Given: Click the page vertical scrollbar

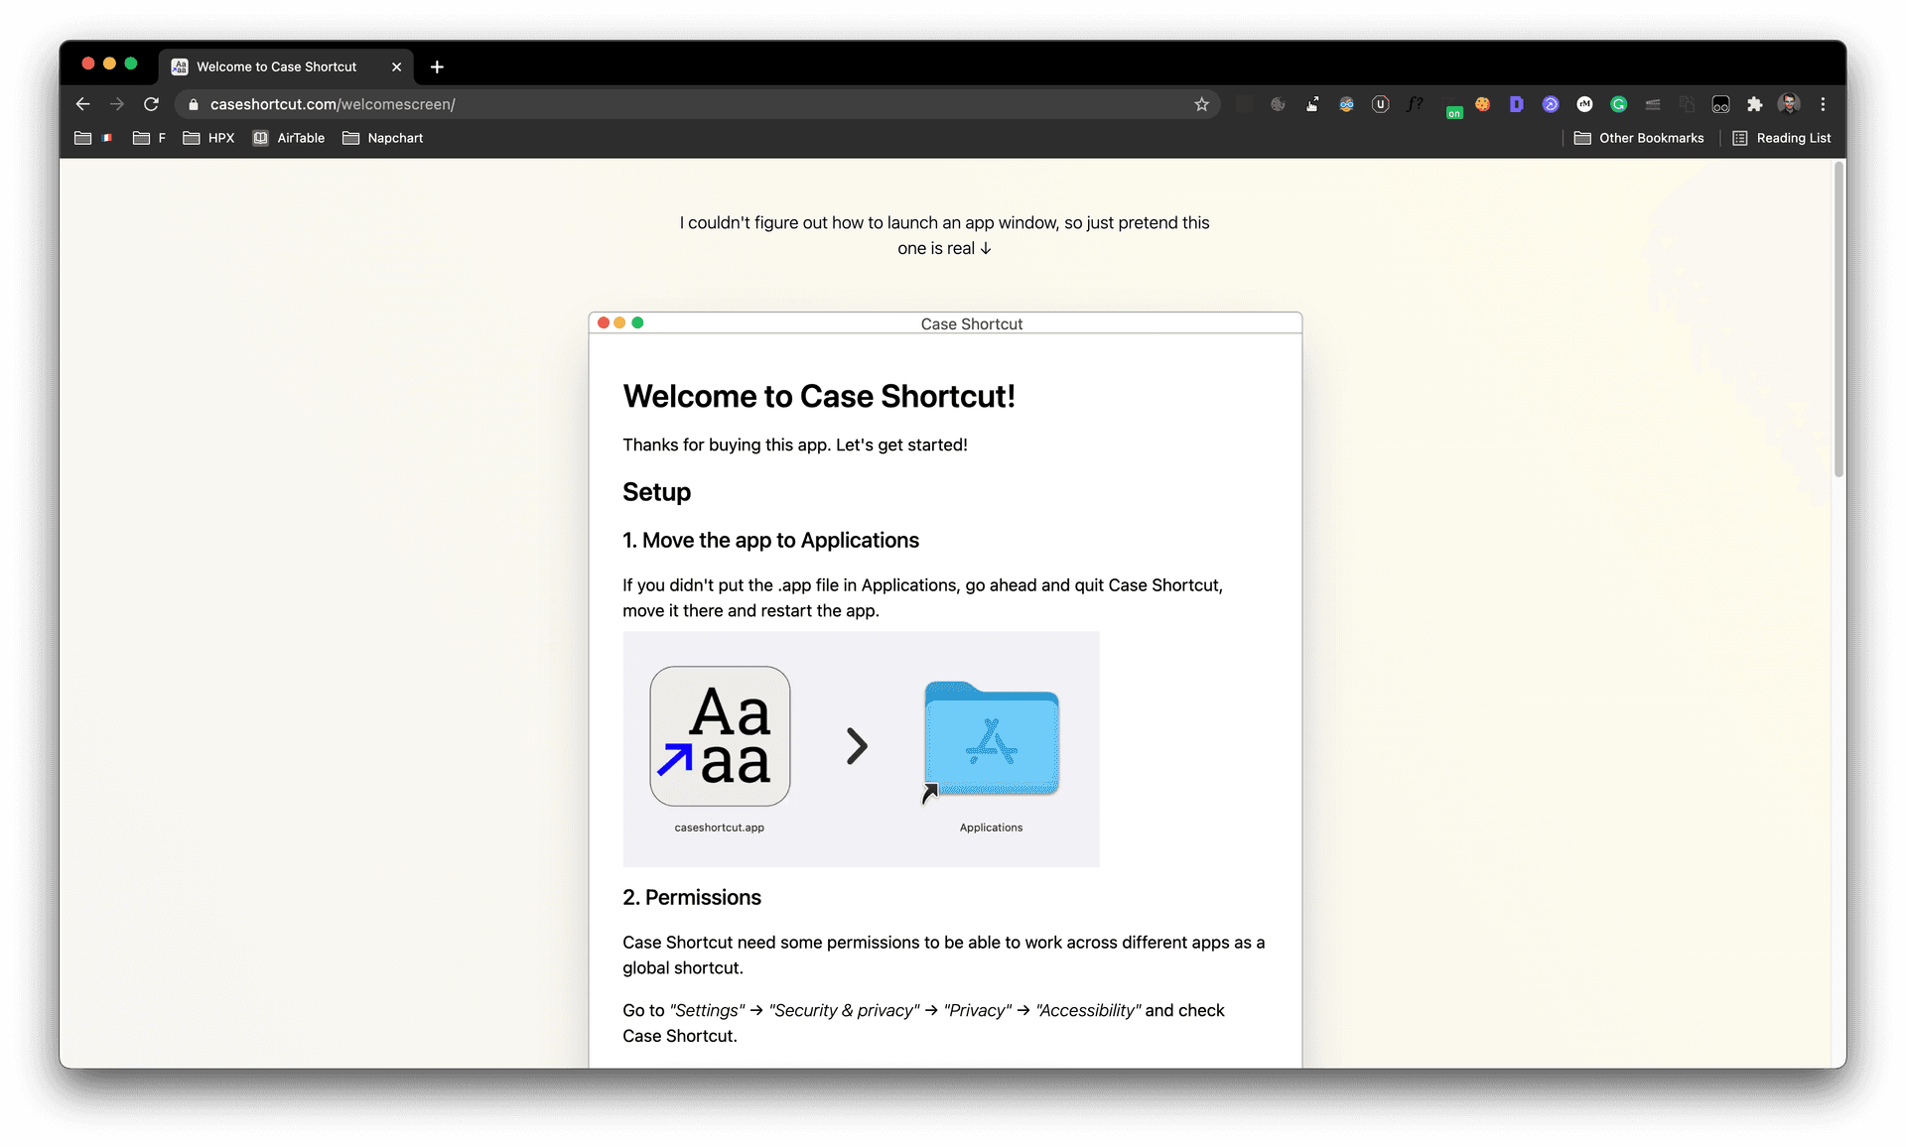Looking at the screenshot, I should (x=1838, y=318).
